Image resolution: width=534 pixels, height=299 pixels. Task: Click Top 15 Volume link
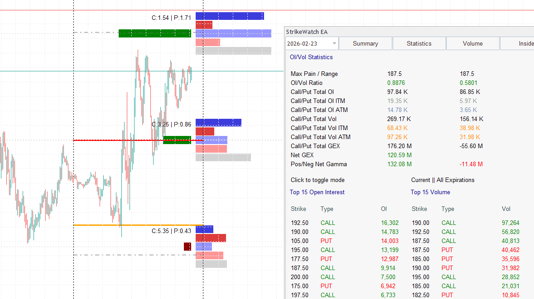430,192
